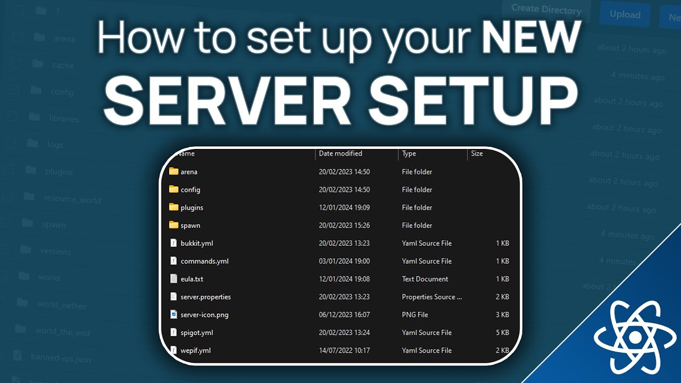681x383 pixels.
Task: Click the arena folder icon in the file explorer
Action: [x=173, y=171]
